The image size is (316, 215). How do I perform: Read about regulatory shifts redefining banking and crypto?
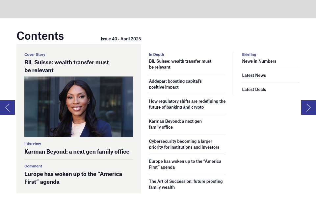pos(187,104)
